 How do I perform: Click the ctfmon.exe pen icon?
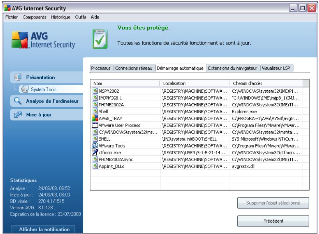[x=95, y=153]
